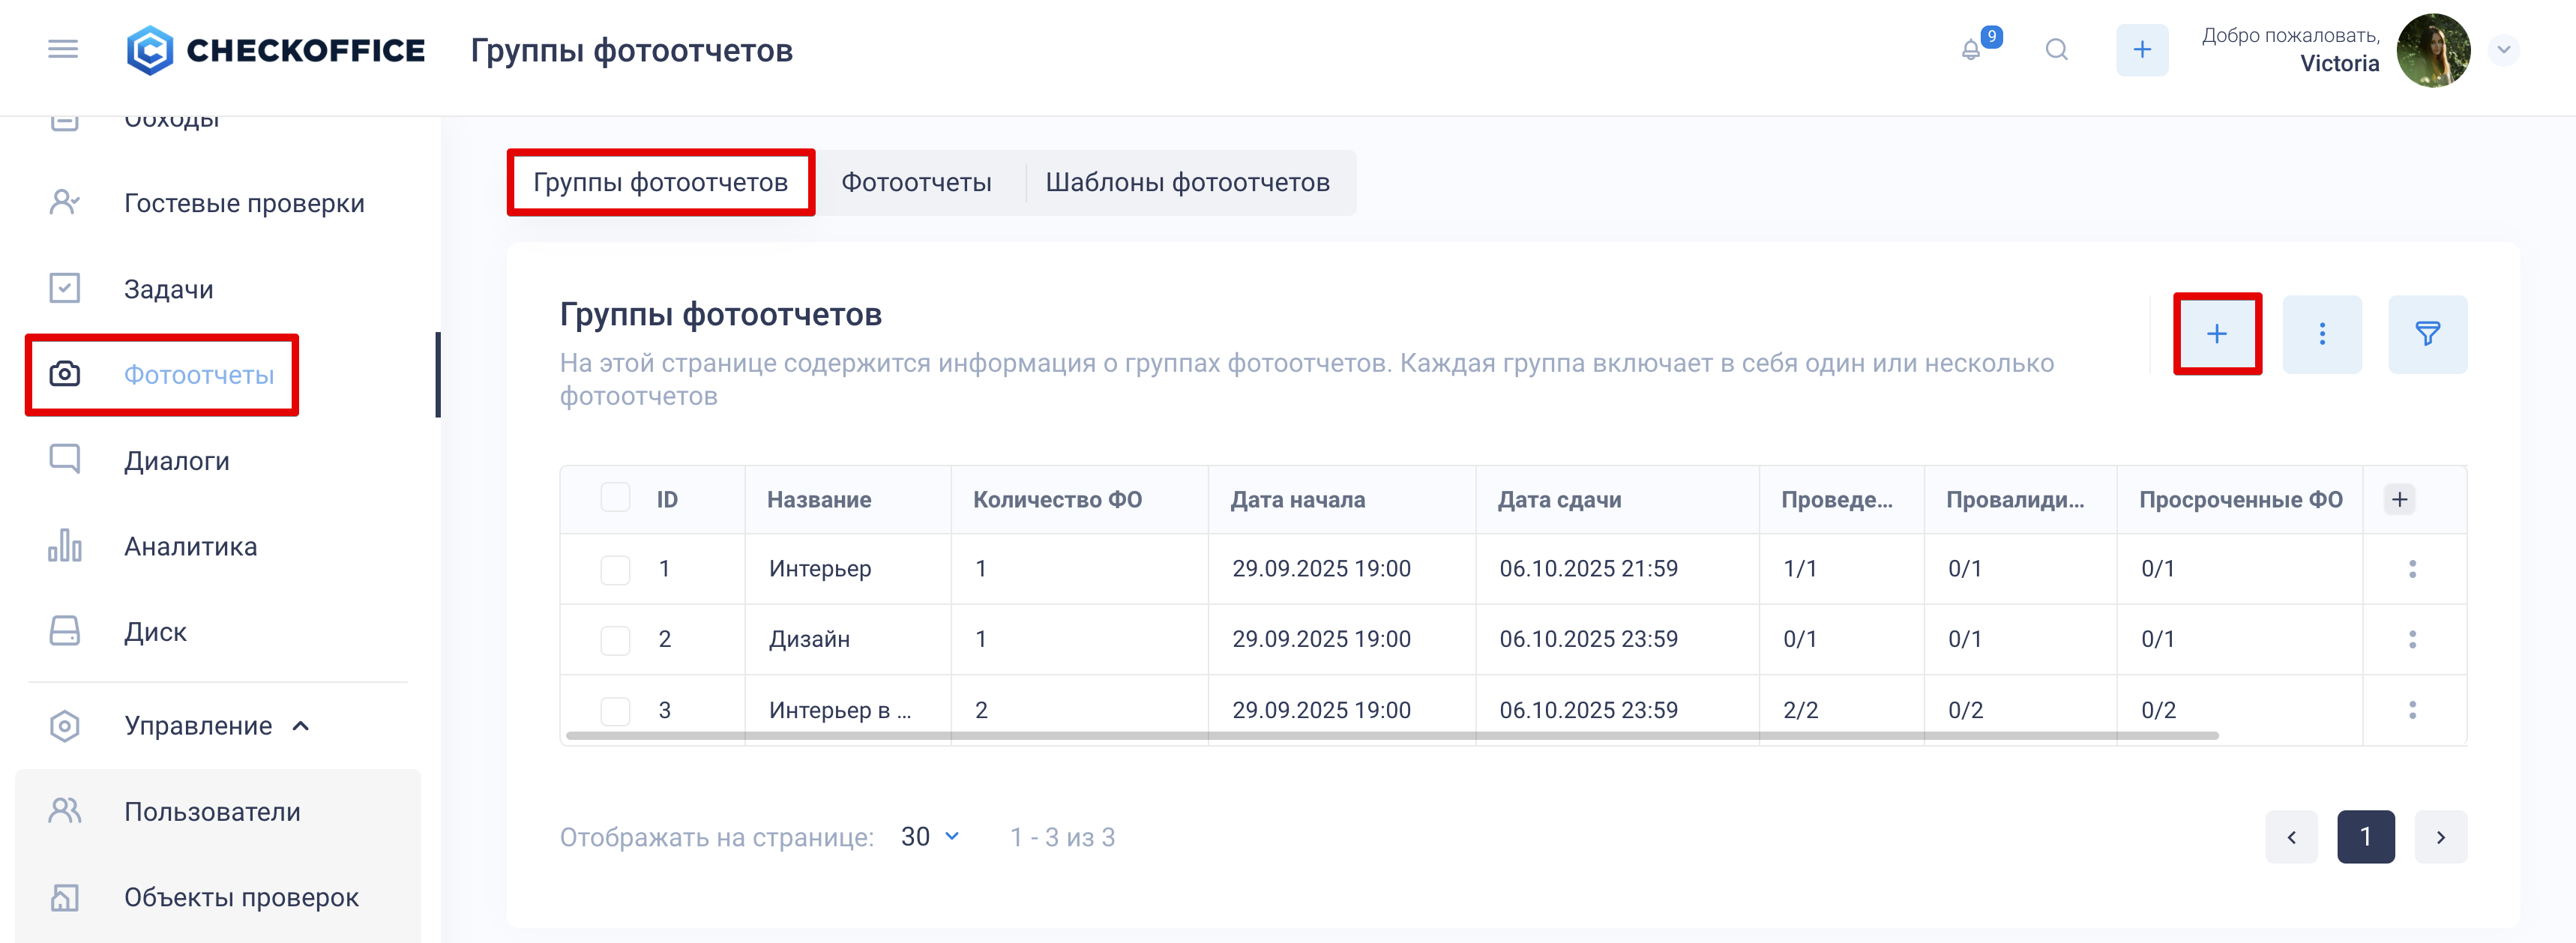Image resolution: width=2576 pixels, height=943 pixels.
Task: Switch to the Фотоотчеты tab
Action: 916,183
